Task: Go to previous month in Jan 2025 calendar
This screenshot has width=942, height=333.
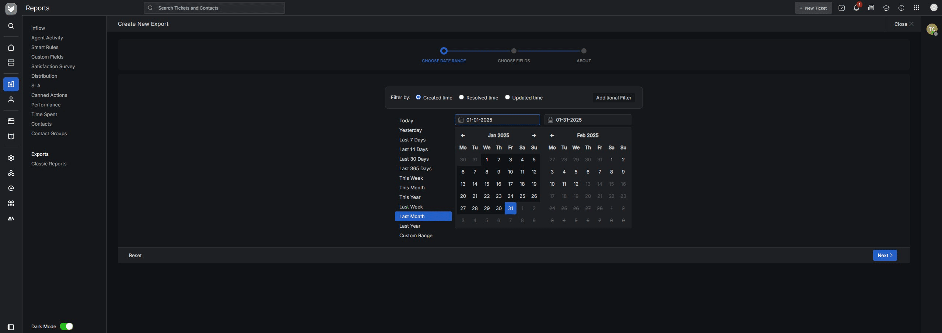Action: (x=463, y=136)
